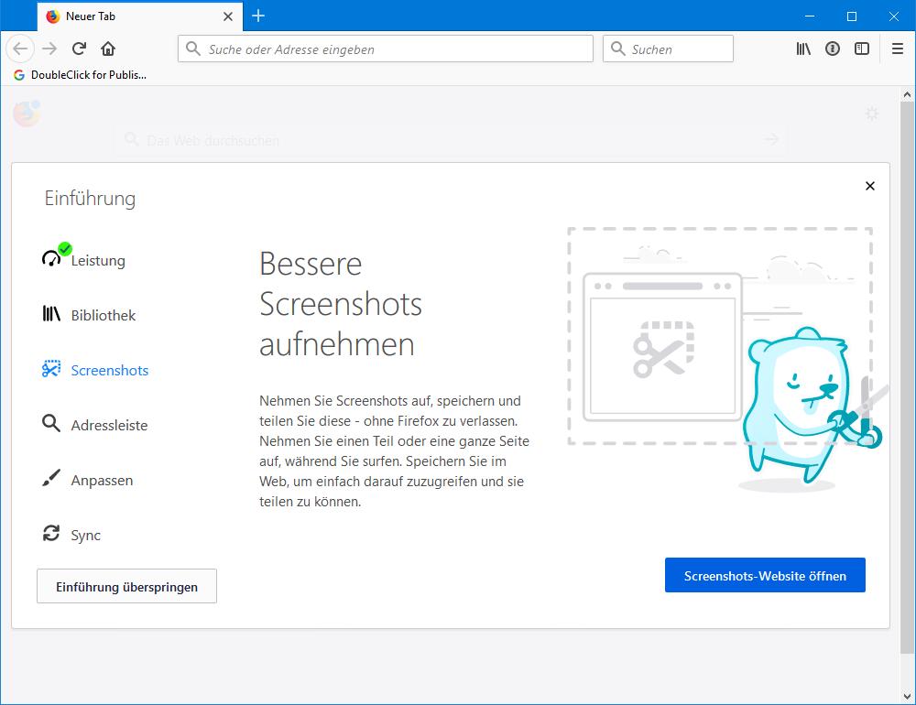Close the Einführung overlay
This screenshot has width=916, height=705.
[x=870, y=186]
